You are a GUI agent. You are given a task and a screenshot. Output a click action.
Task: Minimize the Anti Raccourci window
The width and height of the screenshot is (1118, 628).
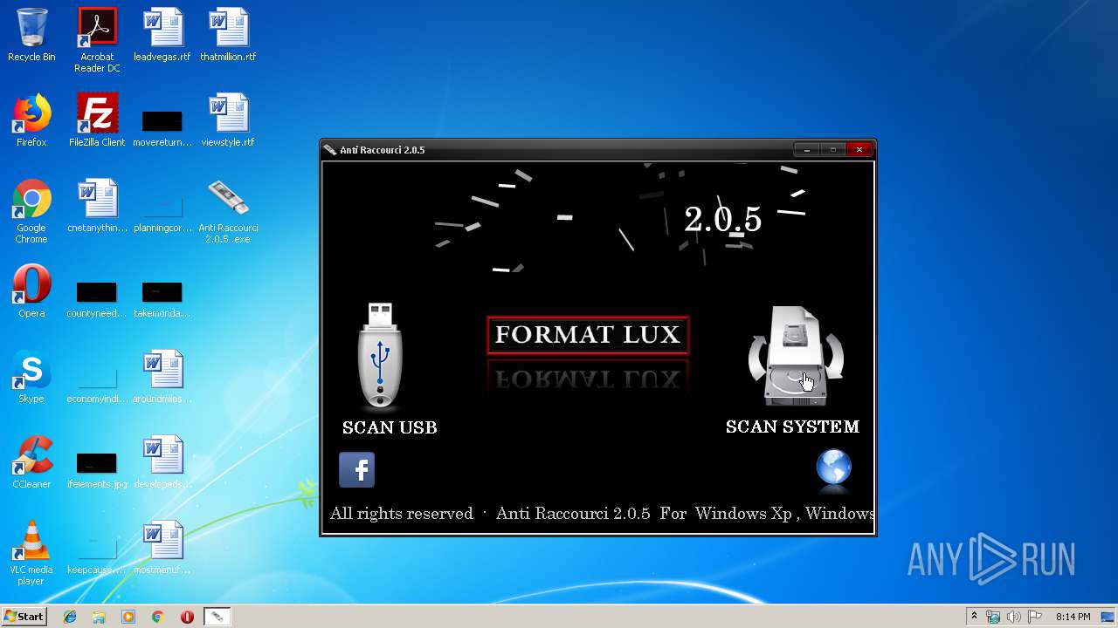806,150
